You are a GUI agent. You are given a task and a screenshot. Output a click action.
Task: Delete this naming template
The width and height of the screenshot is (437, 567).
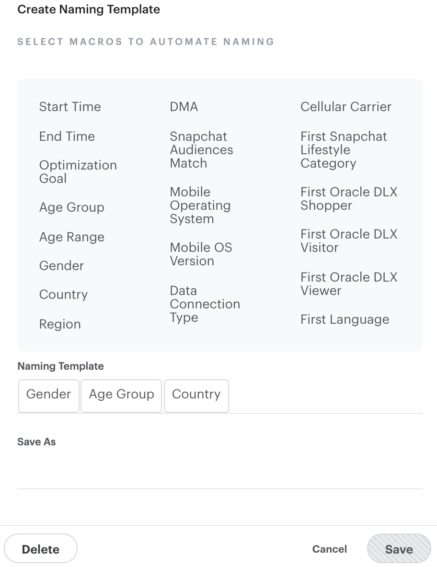point(41,549)
